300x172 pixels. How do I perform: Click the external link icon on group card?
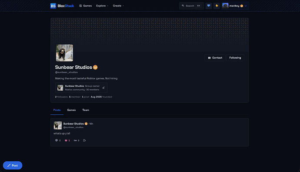103,88
